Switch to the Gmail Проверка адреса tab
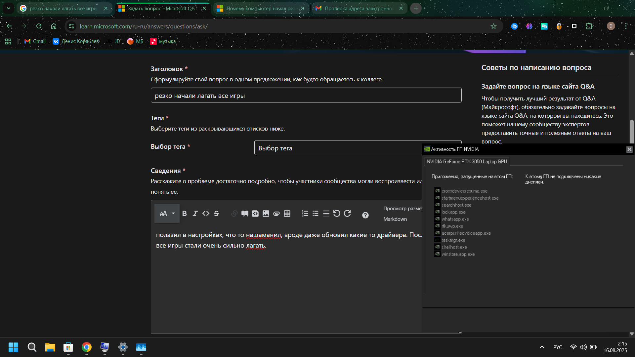Viewport: 635px width, 357px height. (360, 8)
